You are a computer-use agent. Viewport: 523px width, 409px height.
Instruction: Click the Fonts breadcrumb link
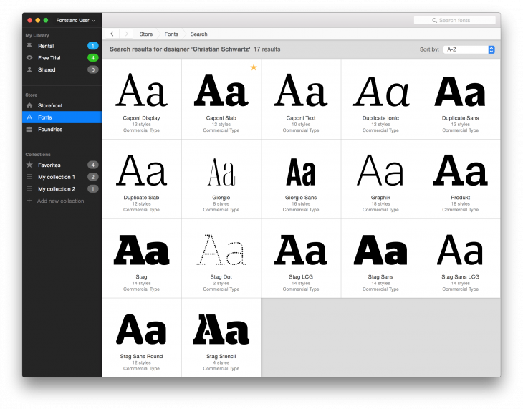[x=171, y=34]
